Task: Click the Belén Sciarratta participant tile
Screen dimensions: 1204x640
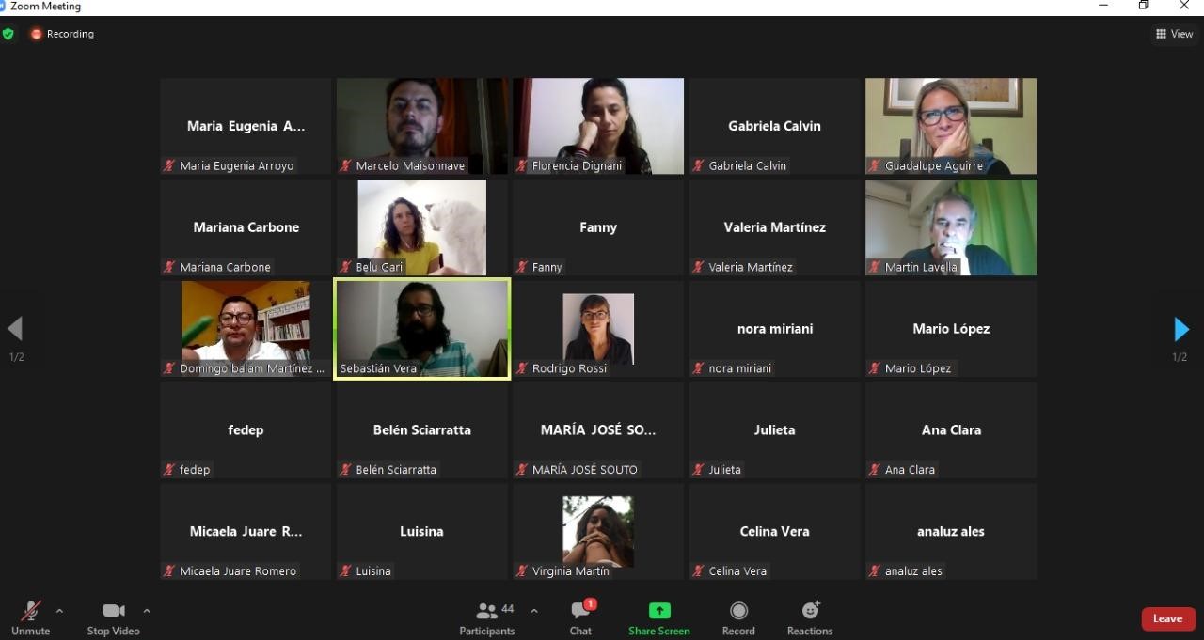Action: coord(421,430)
